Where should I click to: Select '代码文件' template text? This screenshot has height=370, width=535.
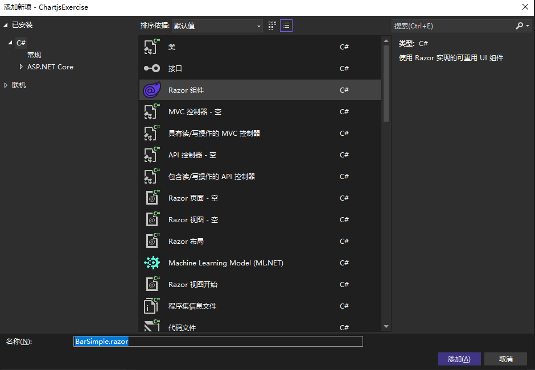[x=182, y=328]
